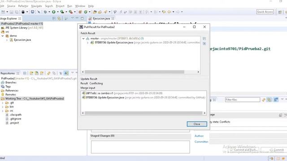Click the Close button in Pull Result dialog

tap(197, 124)
